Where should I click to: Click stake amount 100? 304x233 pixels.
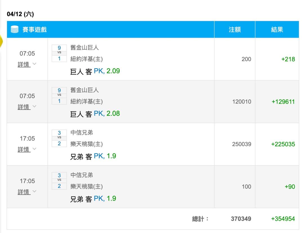(x=246, y=187)
